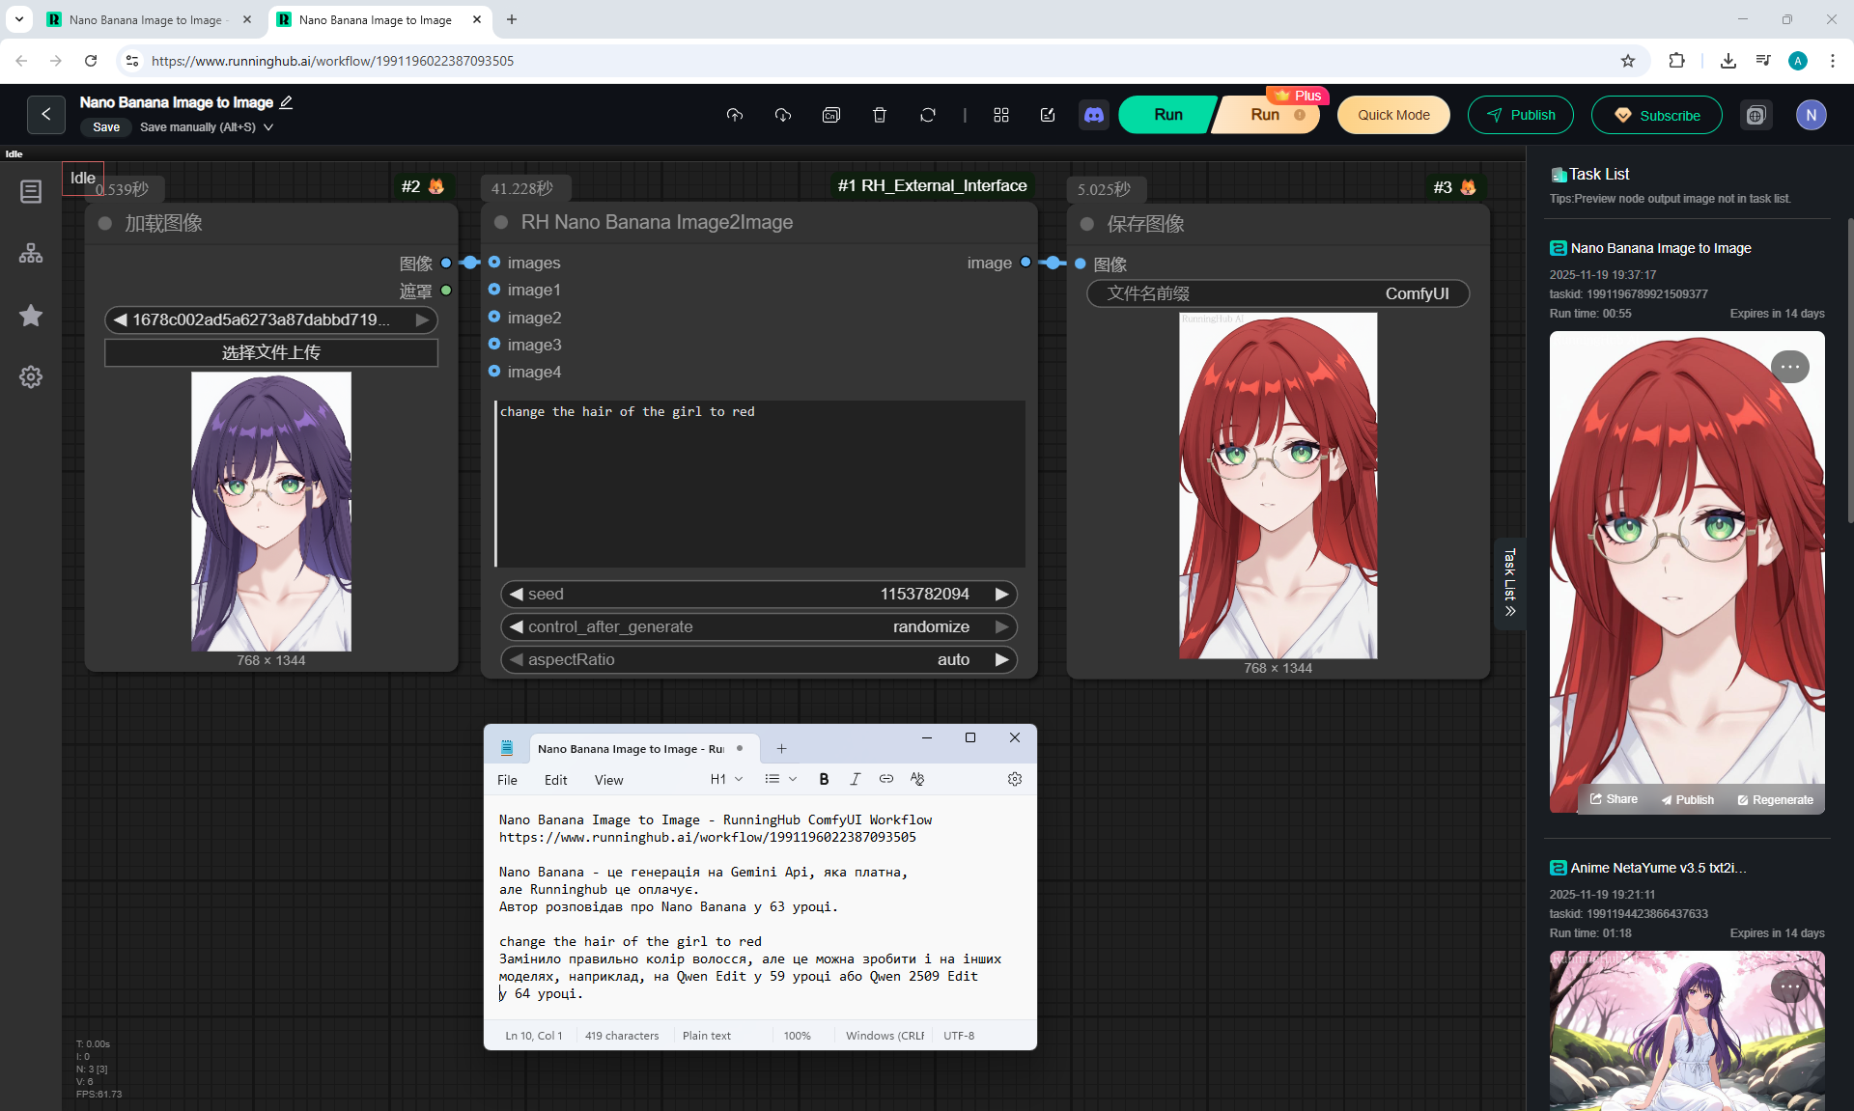Click the cloud upload icon

[735, 115]
